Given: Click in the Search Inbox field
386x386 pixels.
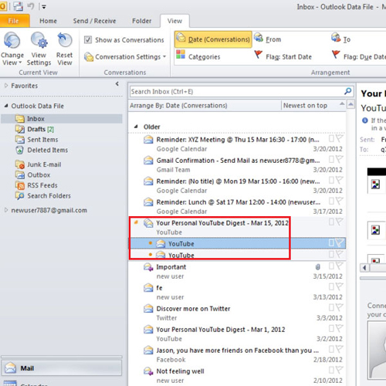Looking at the screenshot, I should (236, 92).
